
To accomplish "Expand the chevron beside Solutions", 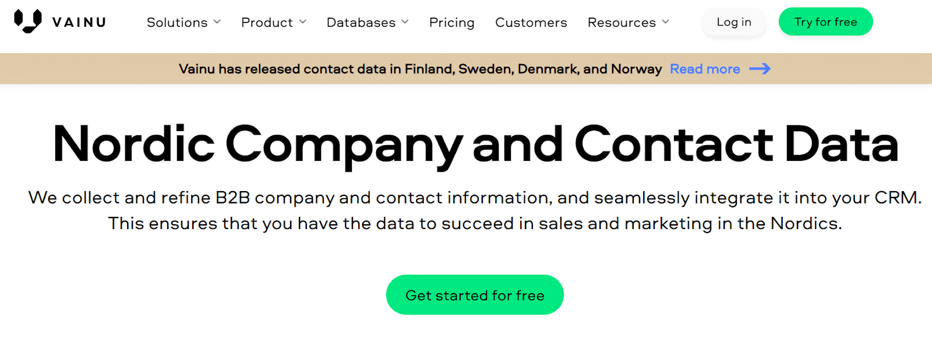I will point(217,22).
